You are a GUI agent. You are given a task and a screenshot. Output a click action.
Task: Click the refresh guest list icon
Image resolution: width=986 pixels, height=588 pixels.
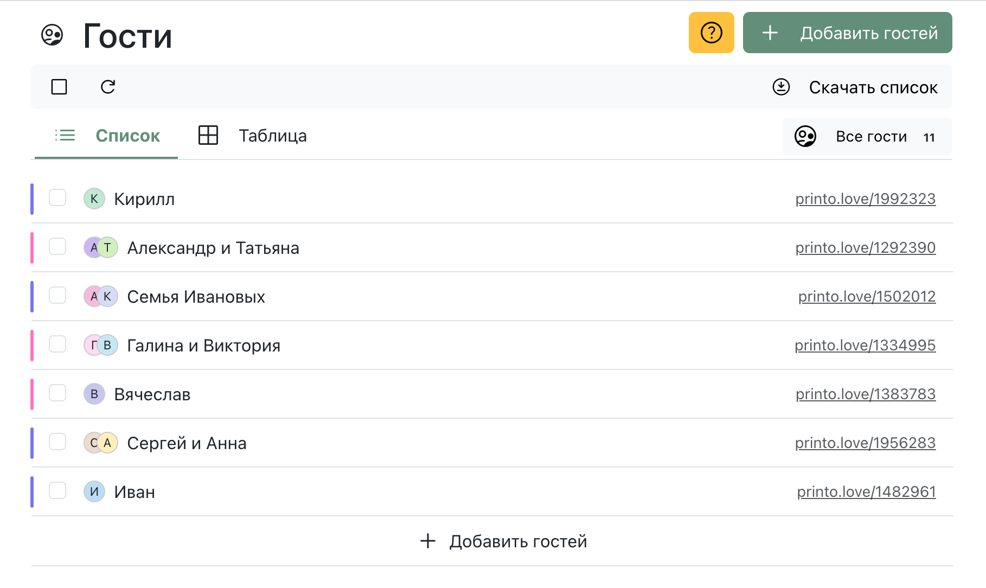107,87
